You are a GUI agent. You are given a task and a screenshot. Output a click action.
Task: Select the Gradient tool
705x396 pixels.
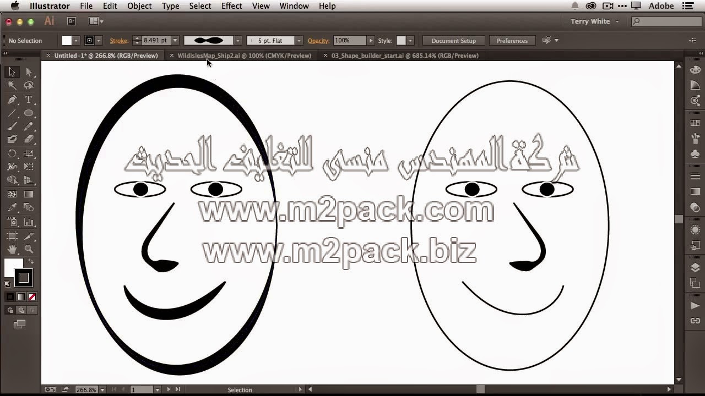pyautogui.click(x=29, y=194)
